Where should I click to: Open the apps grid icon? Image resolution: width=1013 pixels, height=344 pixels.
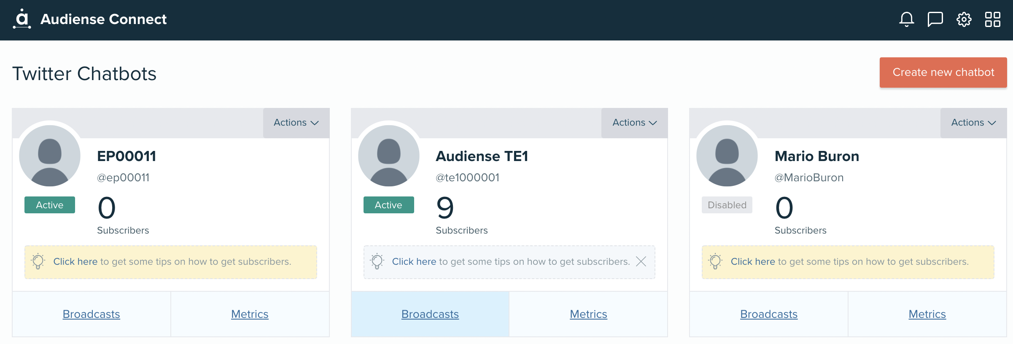pos(992,19)
